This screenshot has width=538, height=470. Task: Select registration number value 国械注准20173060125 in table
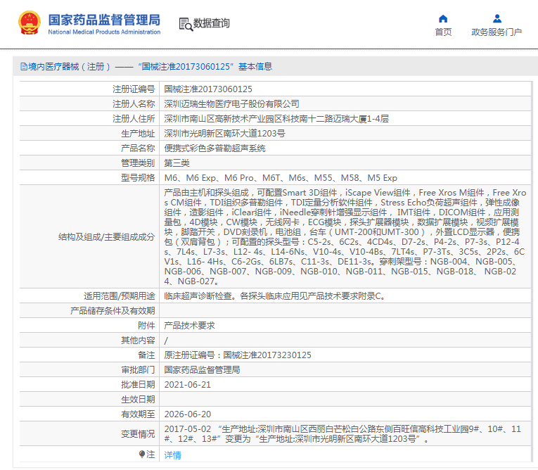(x=208, y=89)
